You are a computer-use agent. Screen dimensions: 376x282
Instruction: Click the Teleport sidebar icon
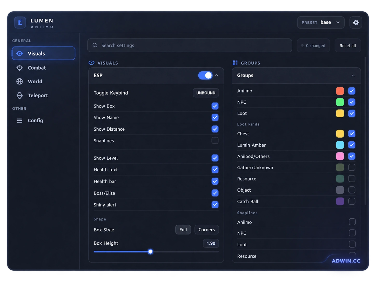[x=19, y=96]
